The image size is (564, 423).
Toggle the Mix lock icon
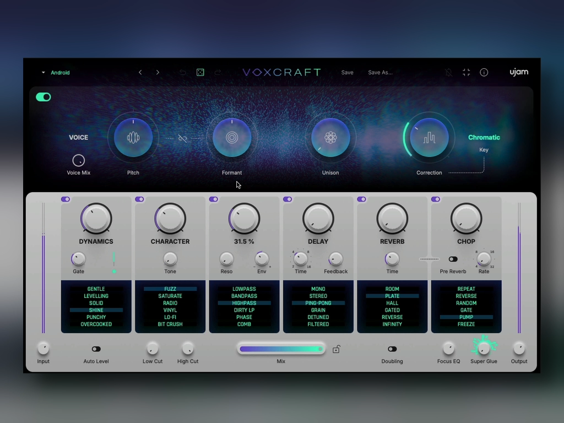[x=336, y=349]
